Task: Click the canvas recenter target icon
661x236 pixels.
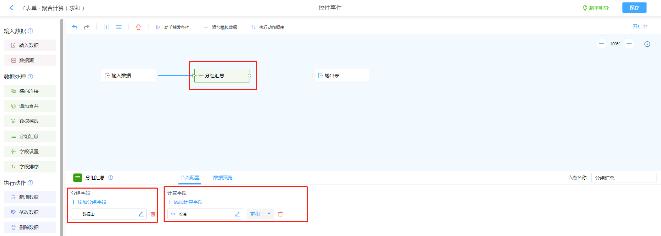Action: point(647,44)
